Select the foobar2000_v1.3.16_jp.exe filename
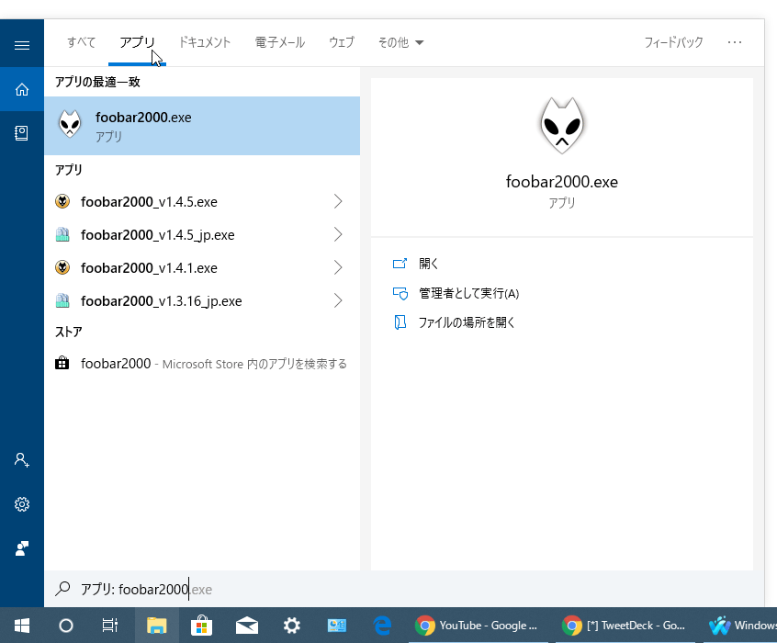777x643 pixels. tap(162, 301)
